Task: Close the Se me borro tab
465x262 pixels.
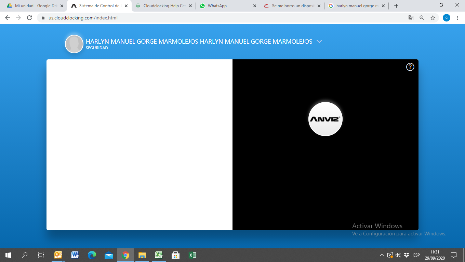Action: (319, 6)
